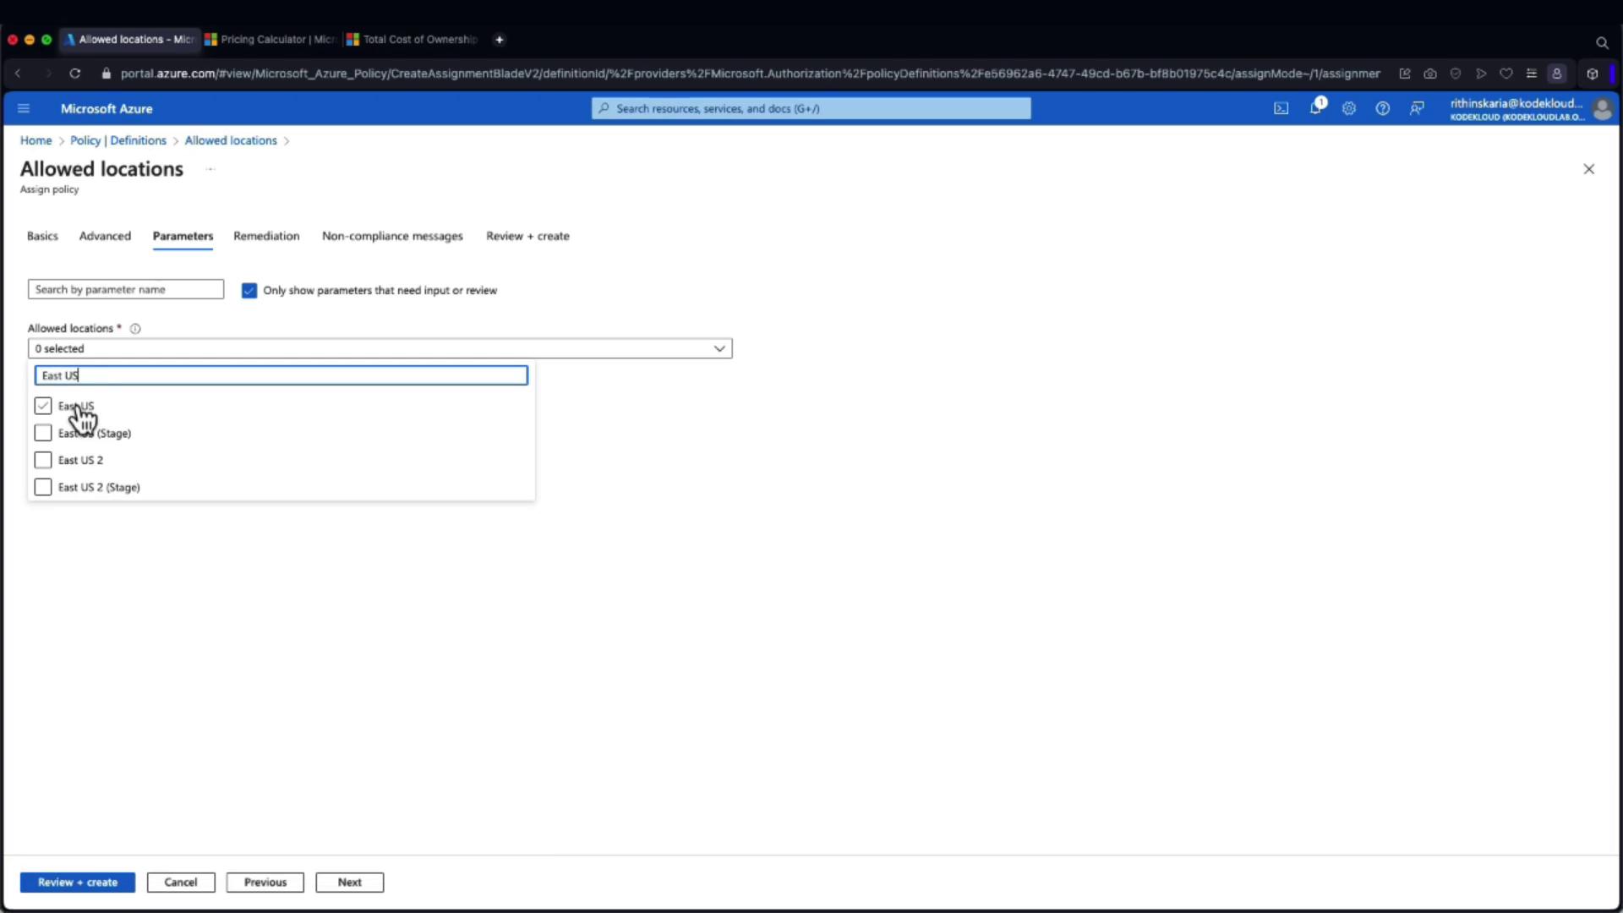Image resolution: width=1623 pixels, height=913 pixels.
Task: Open Azure Cloud Shell icon
Action: 1281,108
